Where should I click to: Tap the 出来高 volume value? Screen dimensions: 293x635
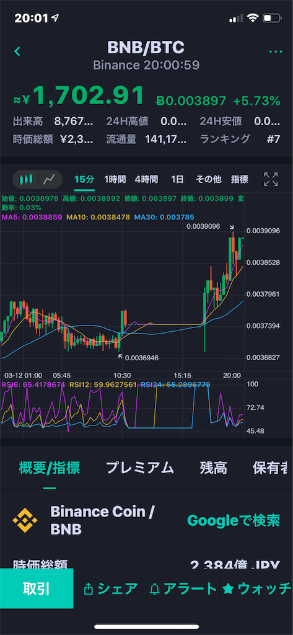74,121
